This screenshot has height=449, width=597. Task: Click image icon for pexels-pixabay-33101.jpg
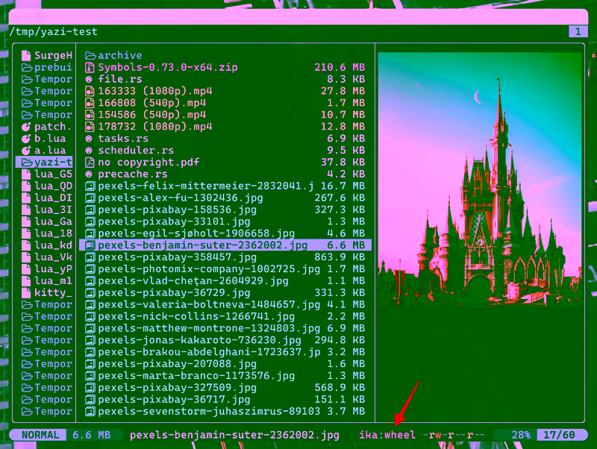point(90,222)
